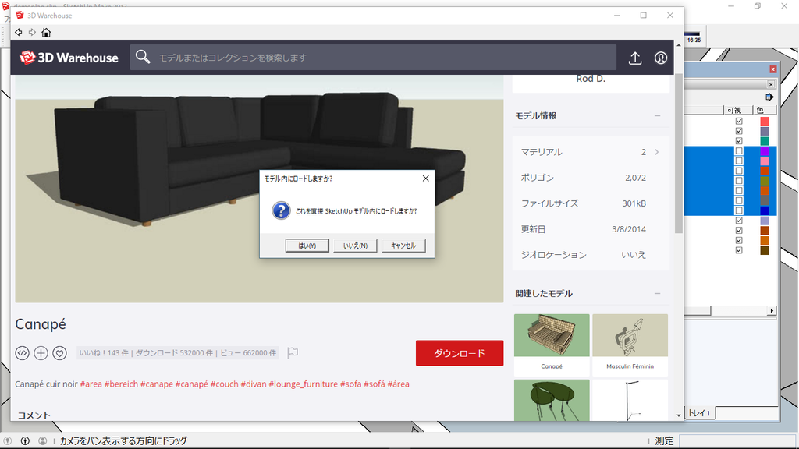Click the 可視 column header
Image resolution: width=799 pixels, height=449 pixels.
coord(738,110)
